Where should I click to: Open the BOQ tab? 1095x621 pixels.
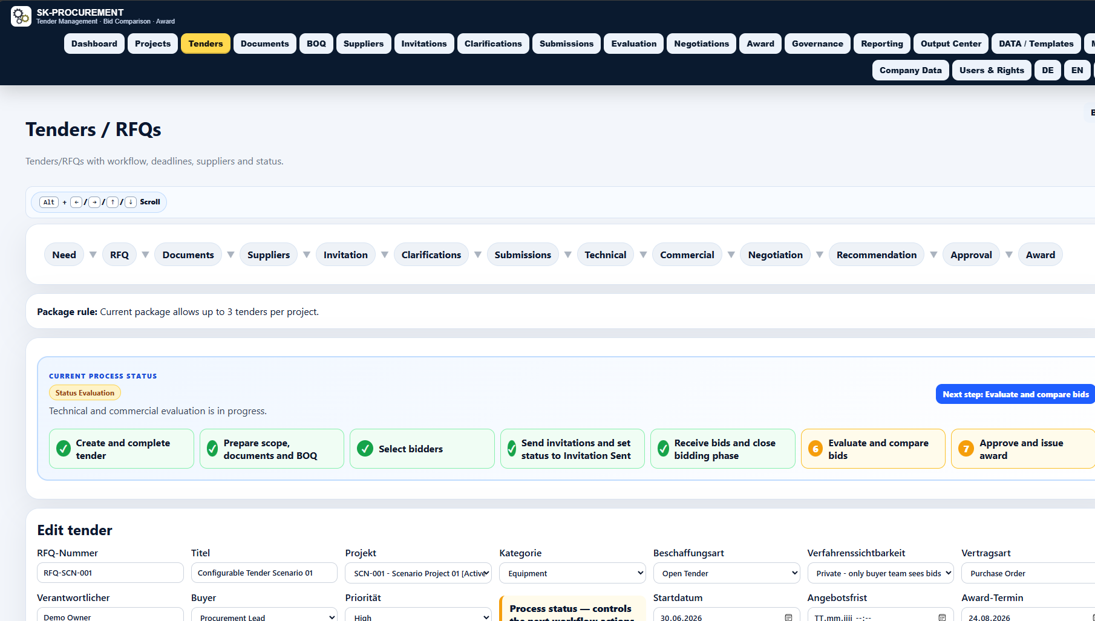click(316, 44)
